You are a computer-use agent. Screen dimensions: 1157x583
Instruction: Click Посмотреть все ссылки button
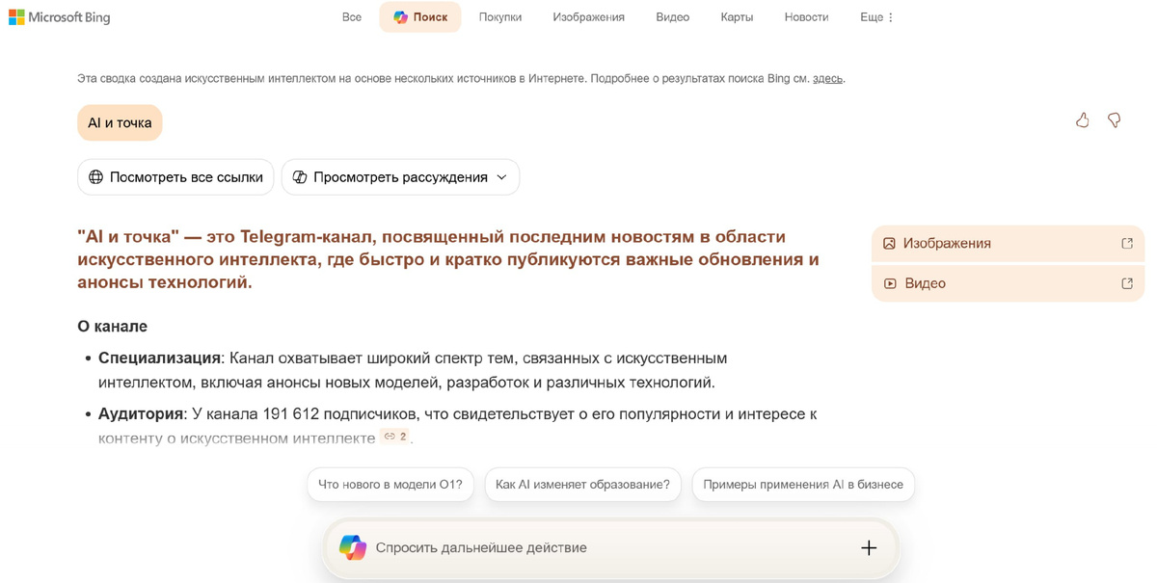[175, 177]
